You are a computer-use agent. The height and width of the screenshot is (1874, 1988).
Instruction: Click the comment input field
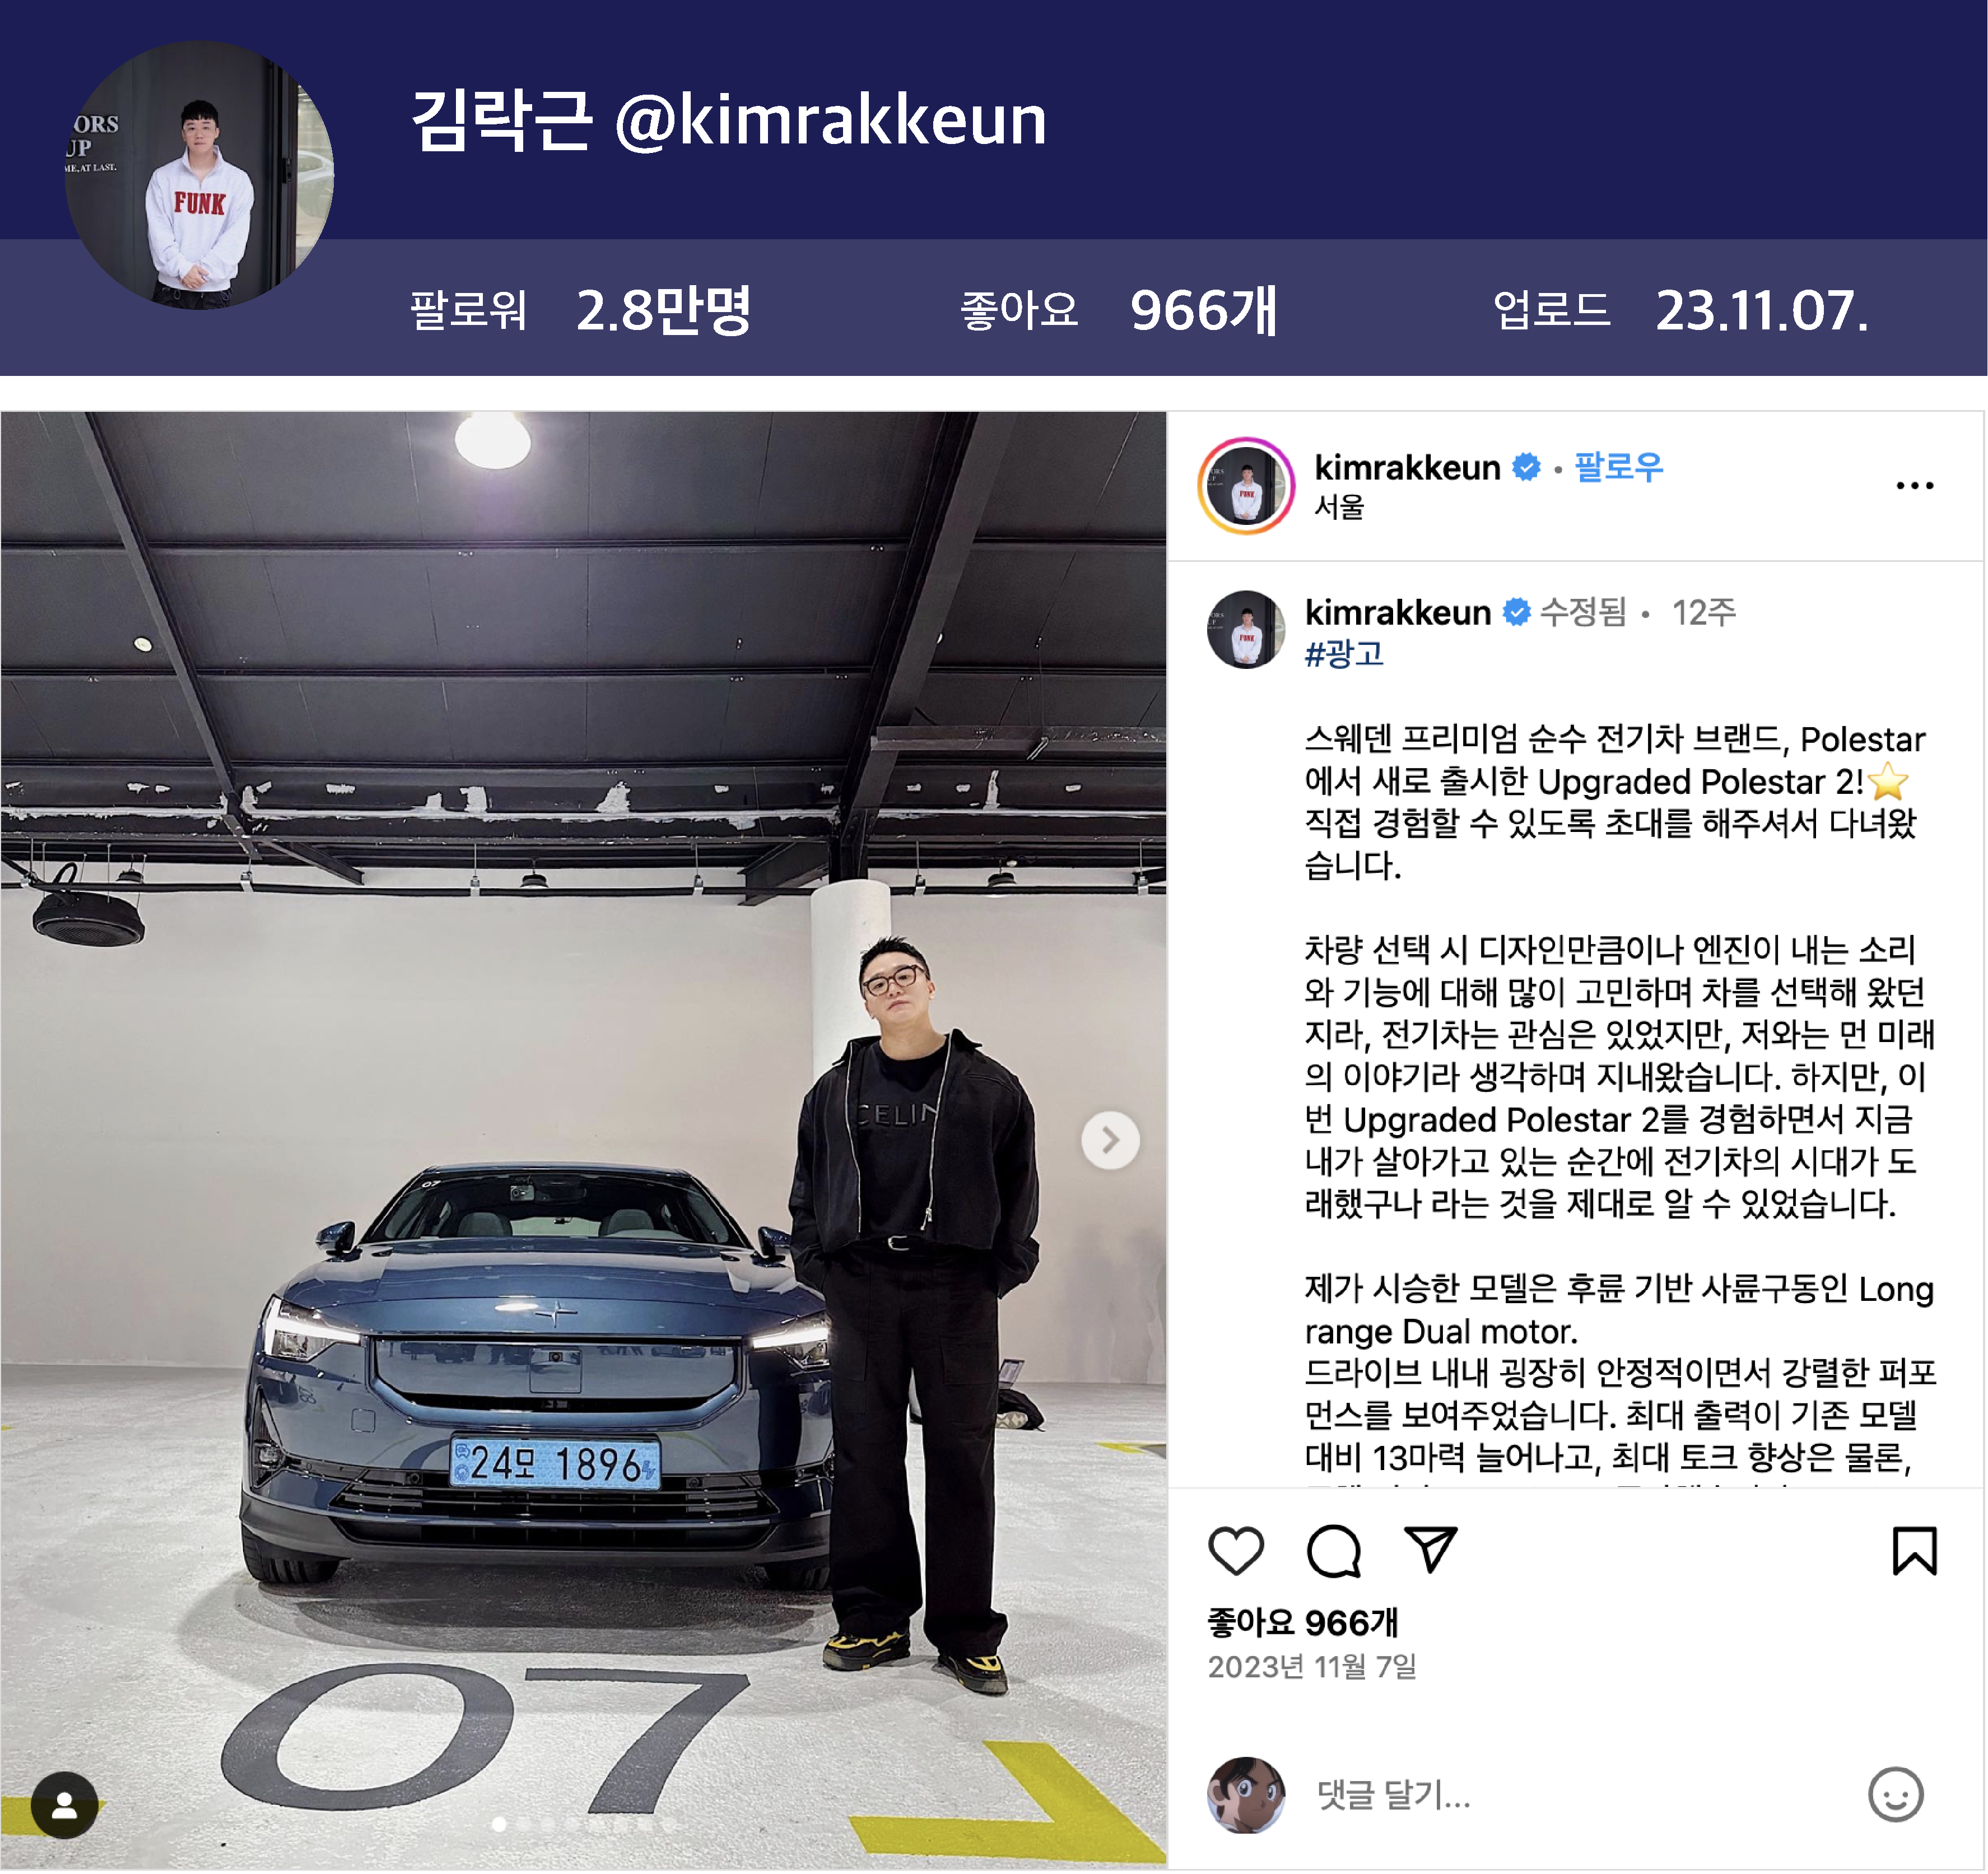(x=1580, y=1795)
